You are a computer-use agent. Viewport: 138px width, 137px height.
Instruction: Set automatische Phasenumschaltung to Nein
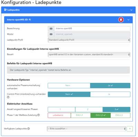[69, 86]
